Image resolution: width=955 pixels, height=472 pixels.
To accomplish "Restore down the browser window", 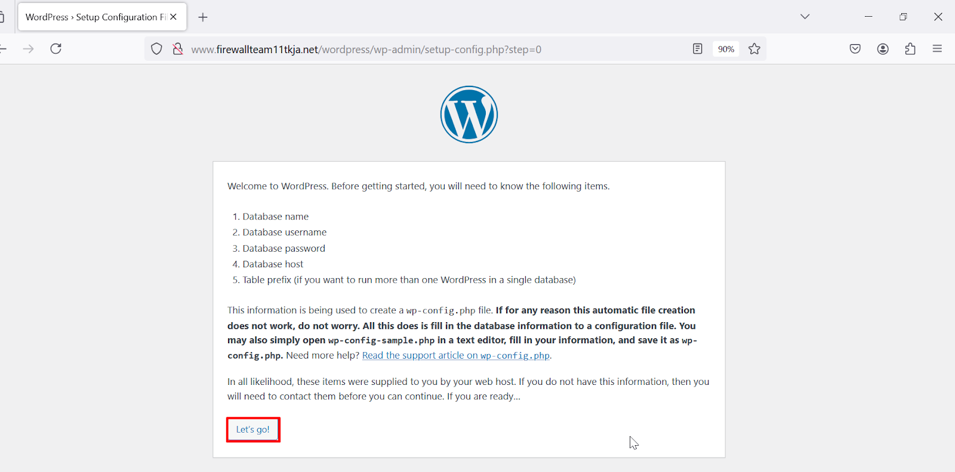I will coord(903,17).
